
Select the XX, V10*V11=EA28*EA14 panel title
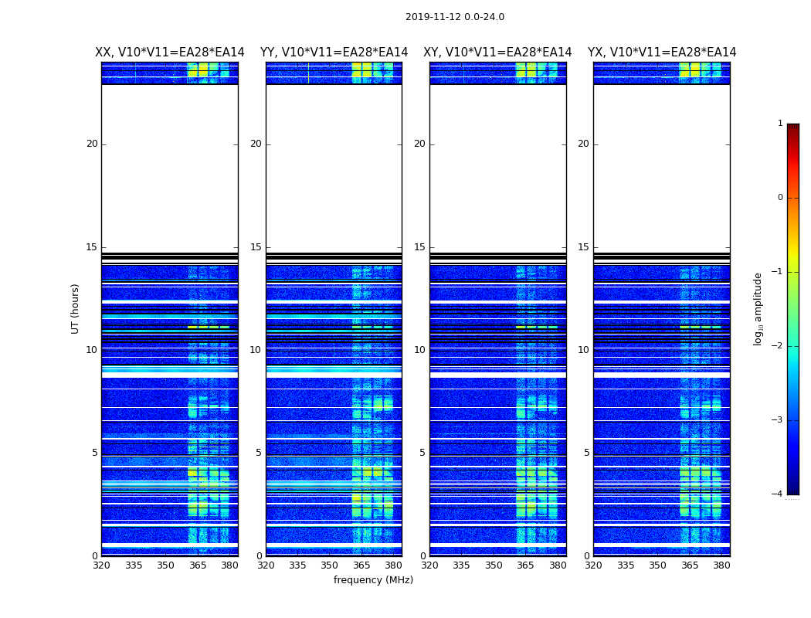coord(170,53)
